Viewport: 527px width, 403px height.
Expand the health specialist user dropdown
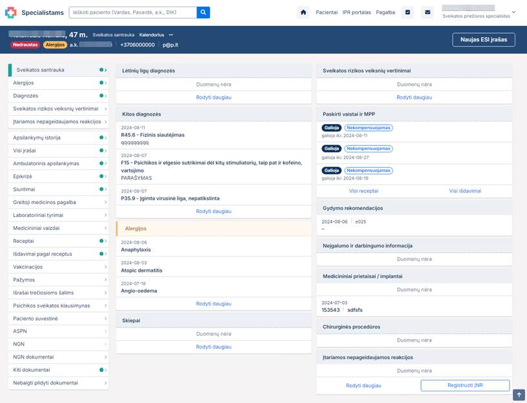coord(513,12)
